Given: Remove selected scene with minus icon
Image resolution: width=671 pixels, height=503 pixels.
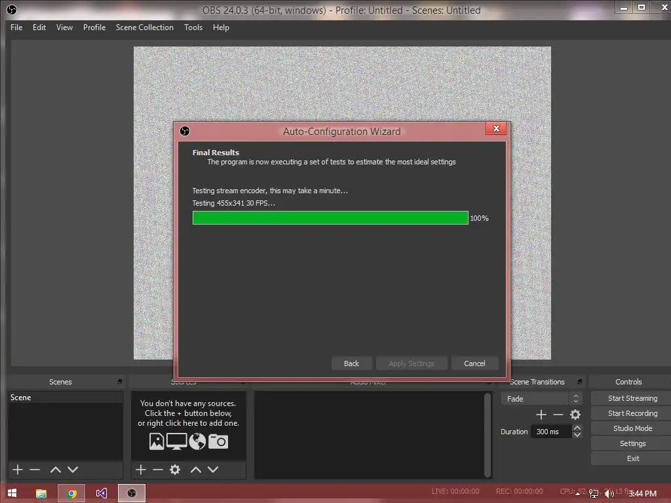Looking at the screenshot, I should click(35, 470).
